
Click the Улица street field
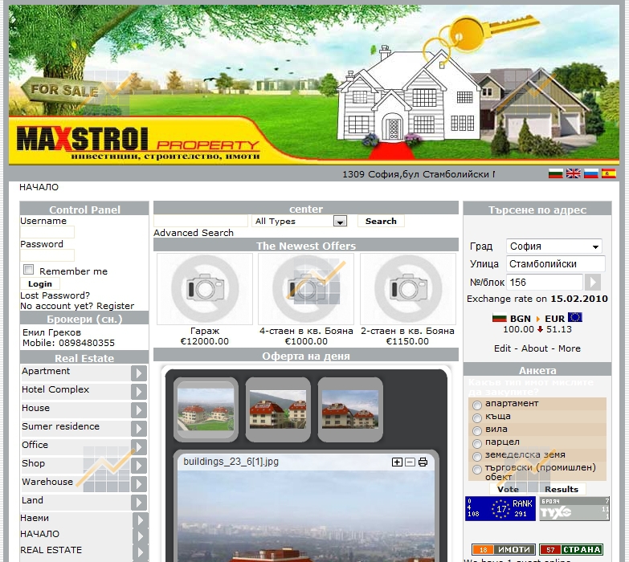tap(556, 264)
